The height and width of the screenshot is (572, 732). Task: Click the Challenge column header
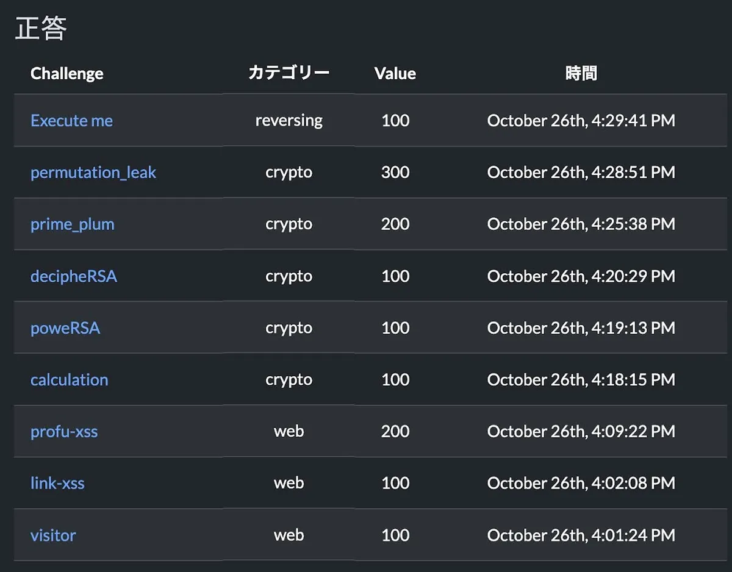67,74
